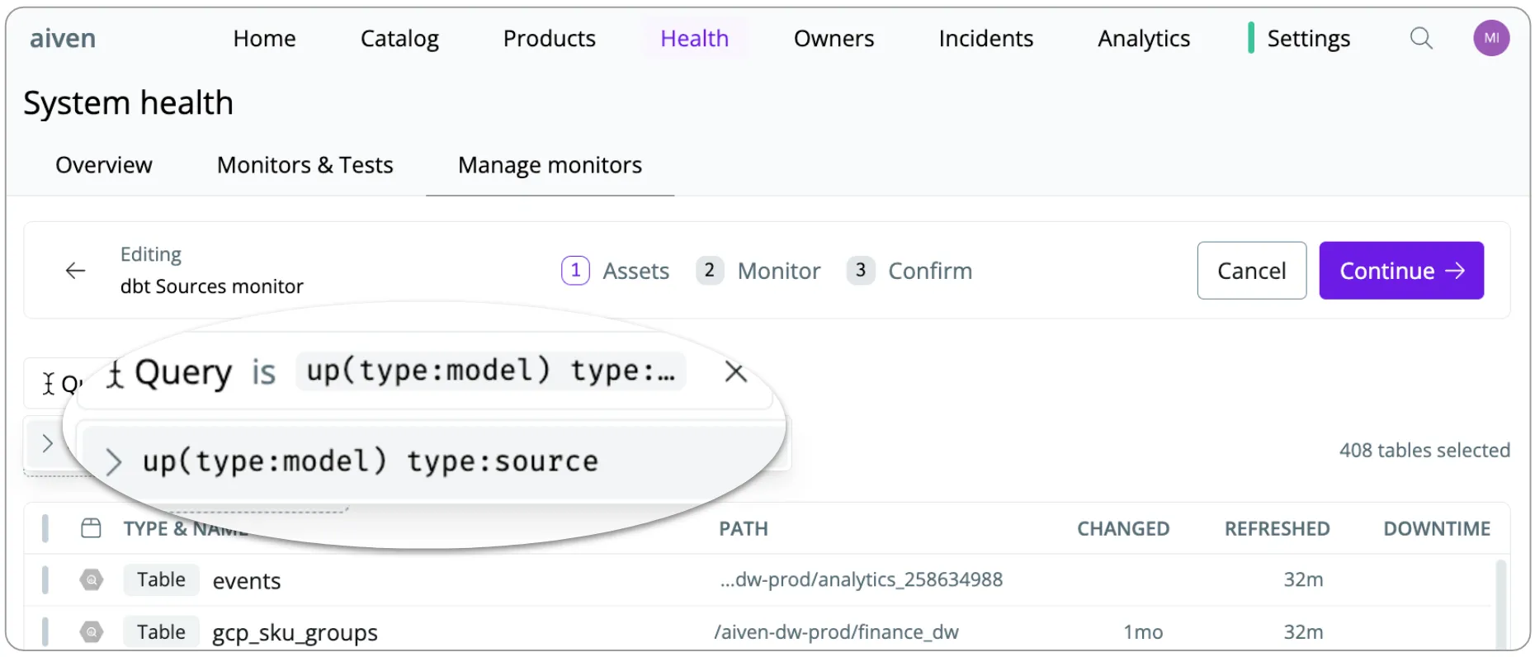The image size is (1535, 657).
Task: Select the Health menu item
Action: click(x=695, y=39)
